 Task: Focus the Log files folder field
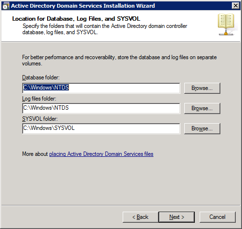click(x=101, y=108)
